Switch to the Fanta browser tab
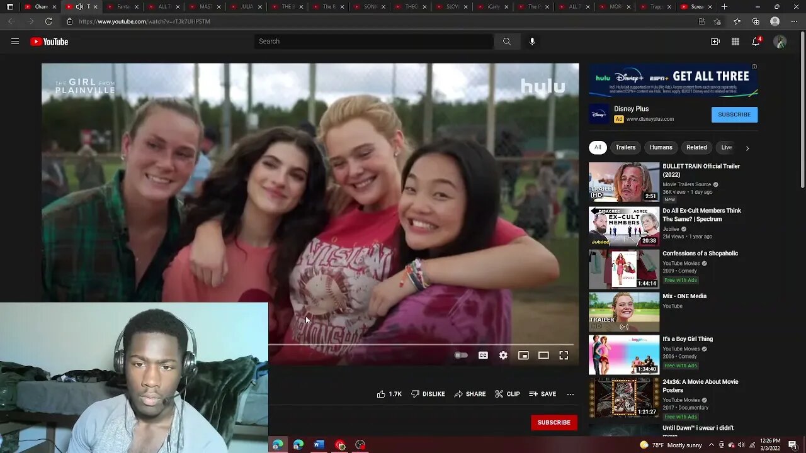This screenshot has width=806, height=453. (123, 7)
